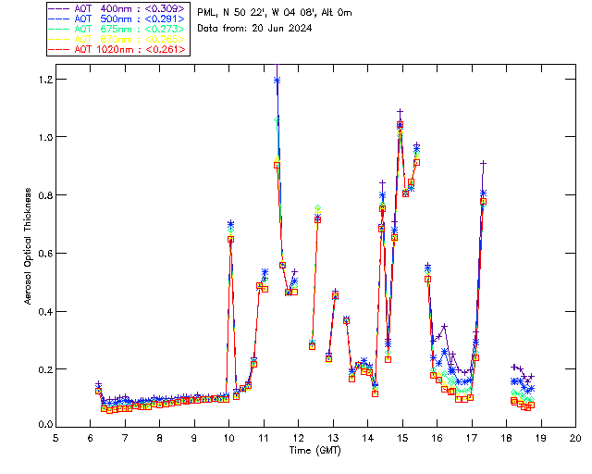Click the 500nm peak marker near 1.2
Viewport: 592px width, 474px height.
click(277, 81)
